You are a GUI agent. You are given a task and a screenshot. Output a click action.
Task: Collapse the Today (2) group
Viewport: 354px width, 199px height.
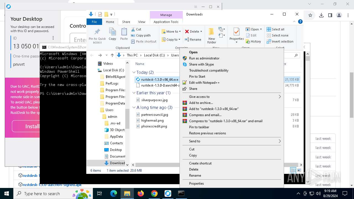point(134,72)
